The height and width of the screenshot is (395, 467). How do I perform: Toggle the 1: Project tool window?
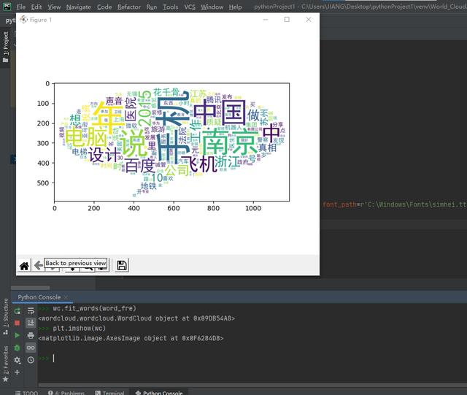(5, 47)
